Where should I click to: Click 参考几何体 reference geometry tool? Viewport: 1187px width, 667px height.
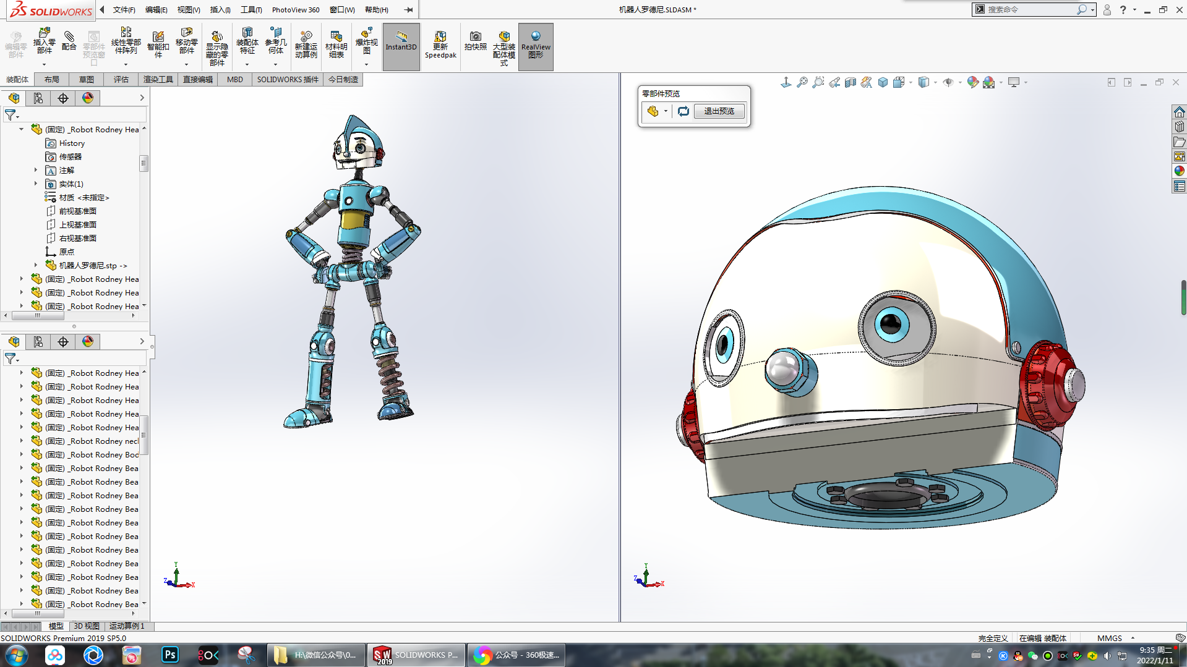pyautogui.click(x=276, y=42)
